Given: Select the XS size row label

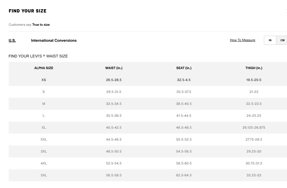Looking at the screenshot, I should pos(44,80).
